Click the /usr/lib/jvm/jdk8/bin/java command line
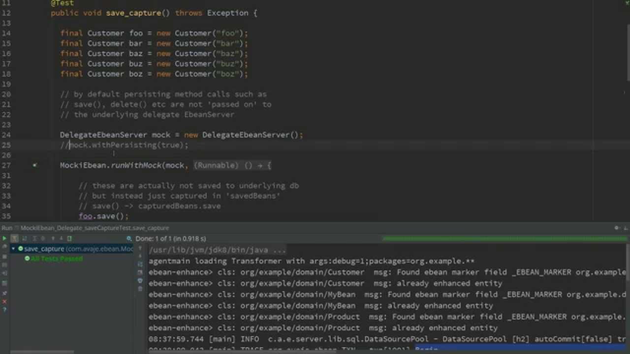 [x=217, y=250]
